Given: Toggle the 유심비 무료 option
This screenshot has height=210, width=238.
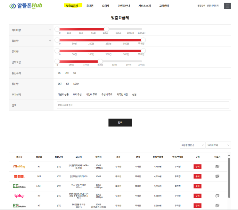Looking at the screenshot, I should [107, 94].
